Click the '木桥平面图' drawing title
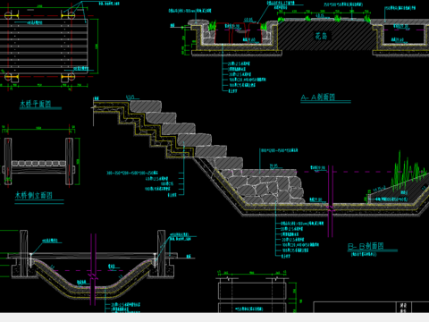429x322 pixels. [x=36, y=104]
